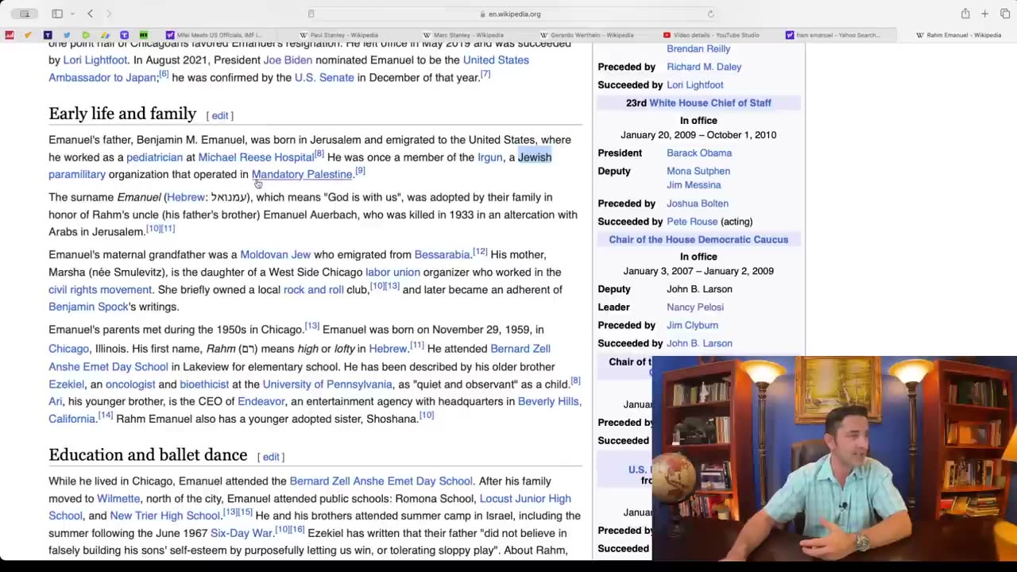Open Barack Obama in the infobox
This screenshot has height=572, width=1017.
pos(699,153)
